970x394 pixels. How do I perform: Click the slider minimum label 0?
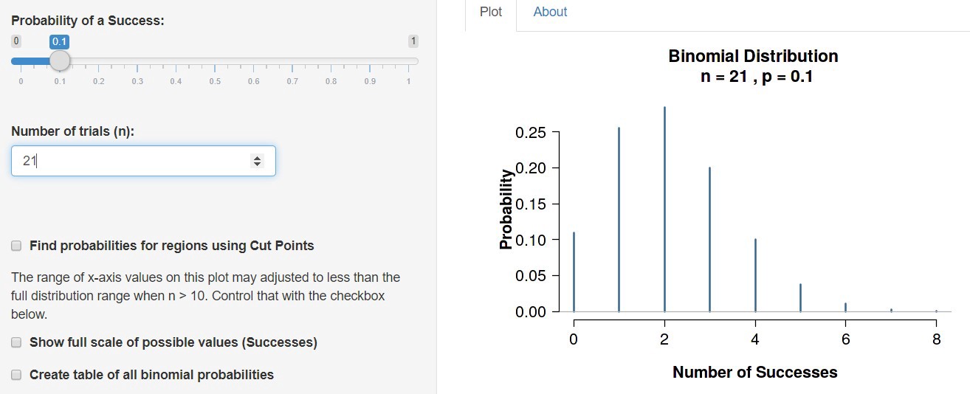(x=16, y=41)
